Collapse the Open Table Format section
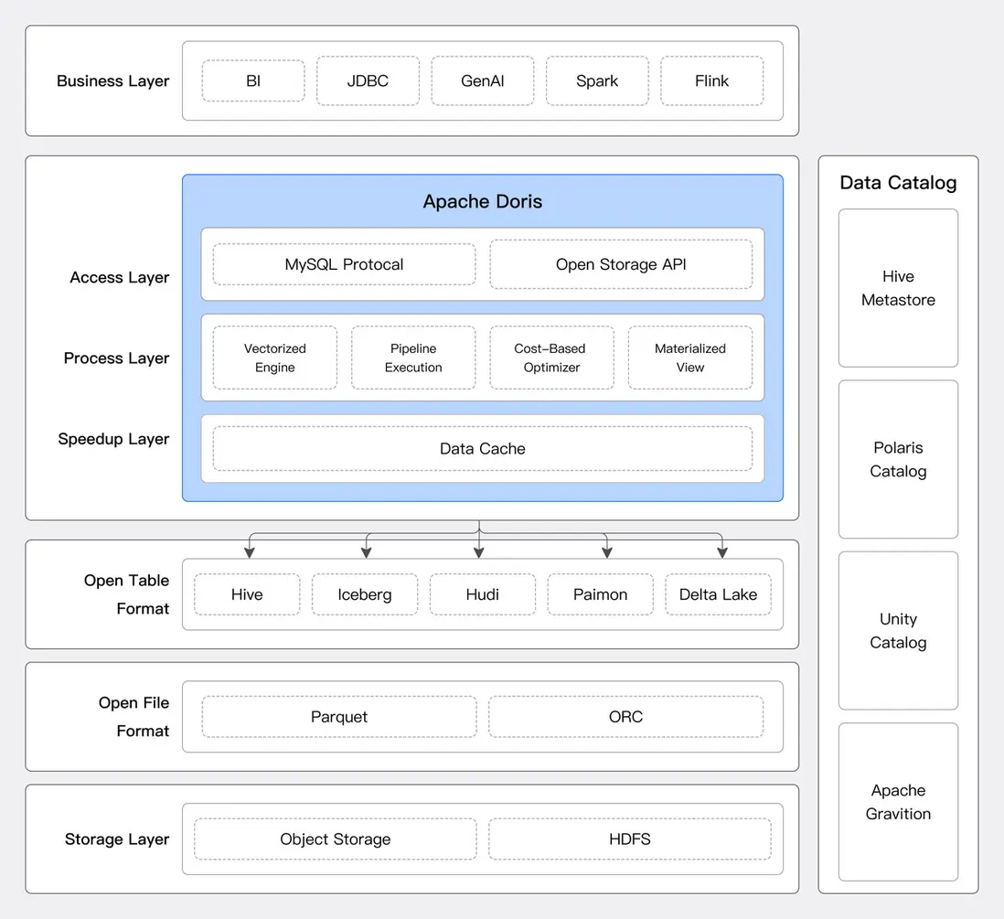1004x919 pixels. pos(126,594)
